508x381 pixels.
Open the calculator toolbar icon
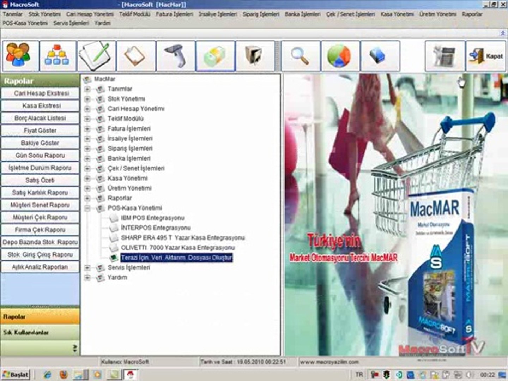[x=445, y=56]
